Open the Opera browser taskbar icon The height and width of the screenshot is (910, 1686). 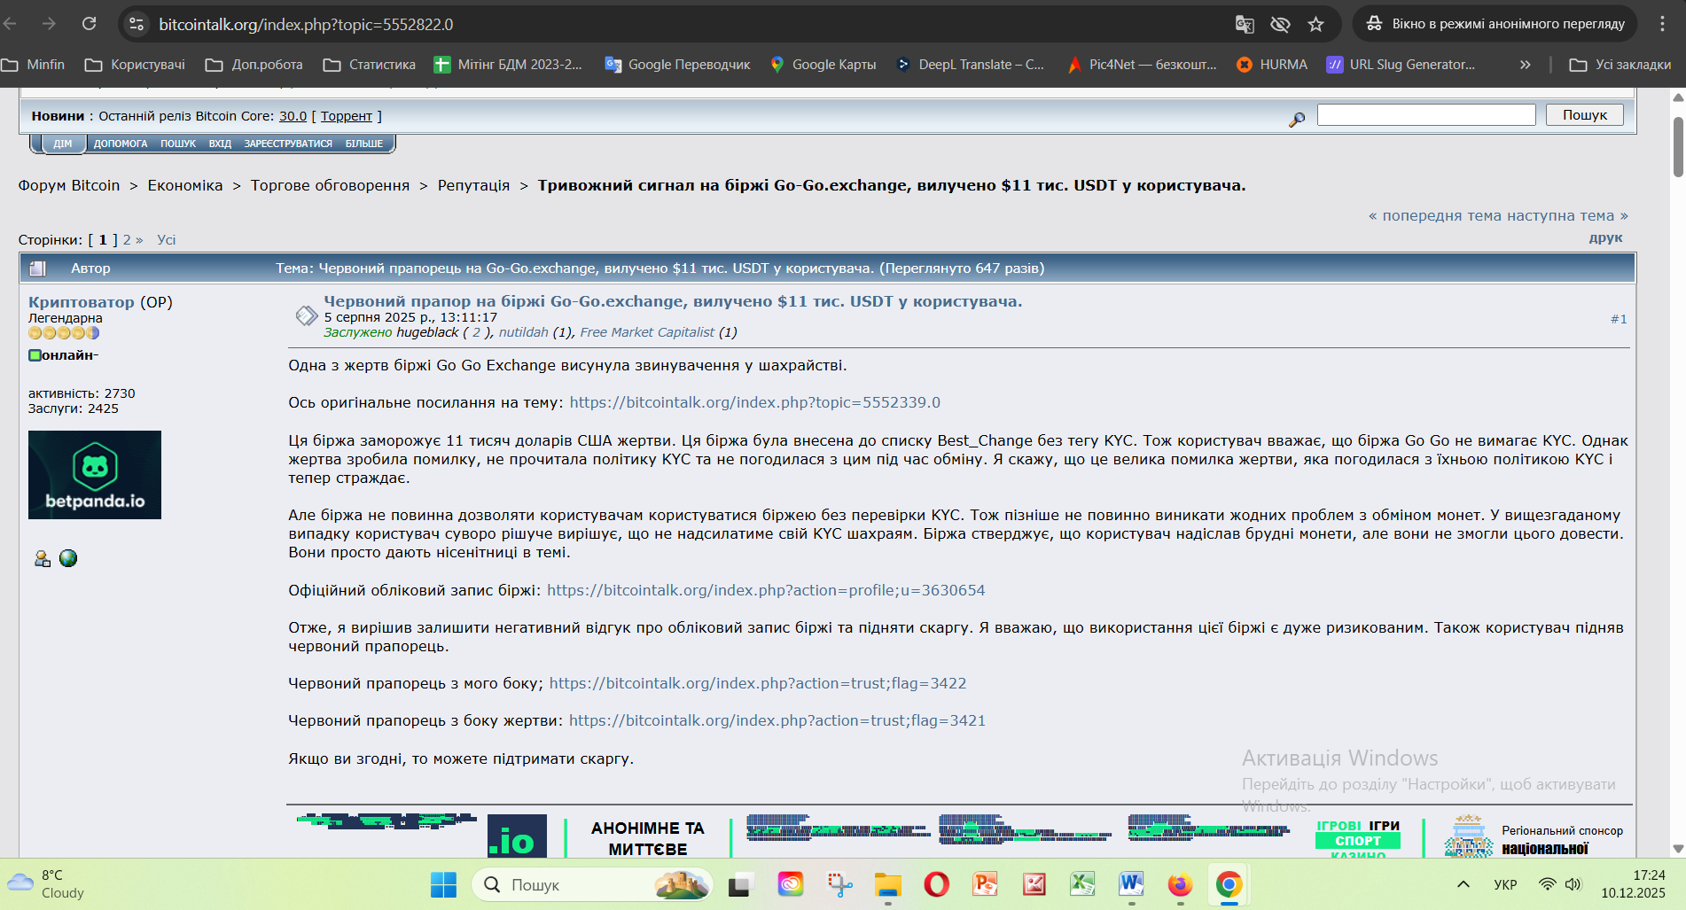point(936,884)
